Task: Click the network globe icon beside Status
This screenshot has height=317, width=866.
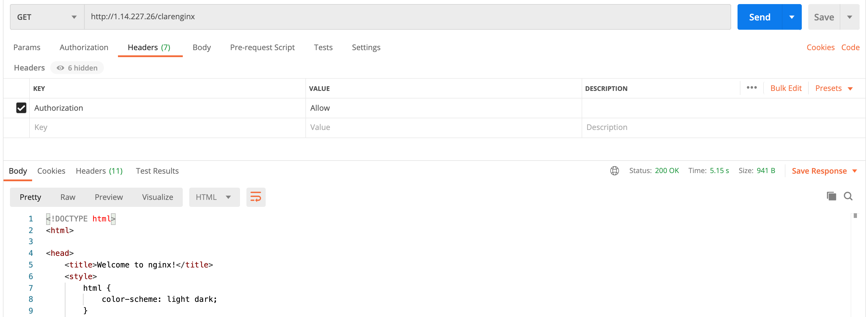Action: coord(614,171)
